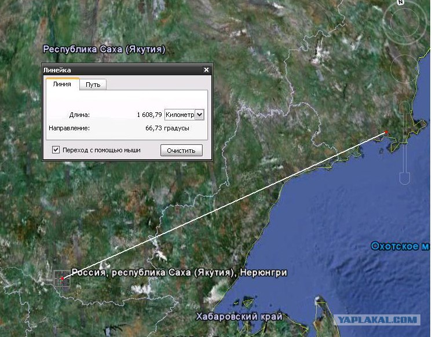
Task: Click the red endpoint marker at Нерюнгри
Action: [x=63, y=279]
